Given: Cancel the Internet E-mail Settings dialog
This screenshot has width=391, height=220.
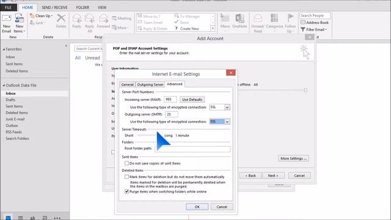Looking at the screenshot, I should pos(222,207).
